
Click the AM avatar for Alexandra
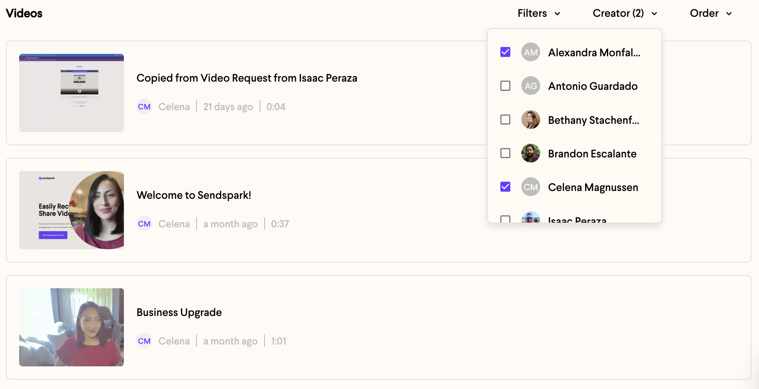click(531, 52)
